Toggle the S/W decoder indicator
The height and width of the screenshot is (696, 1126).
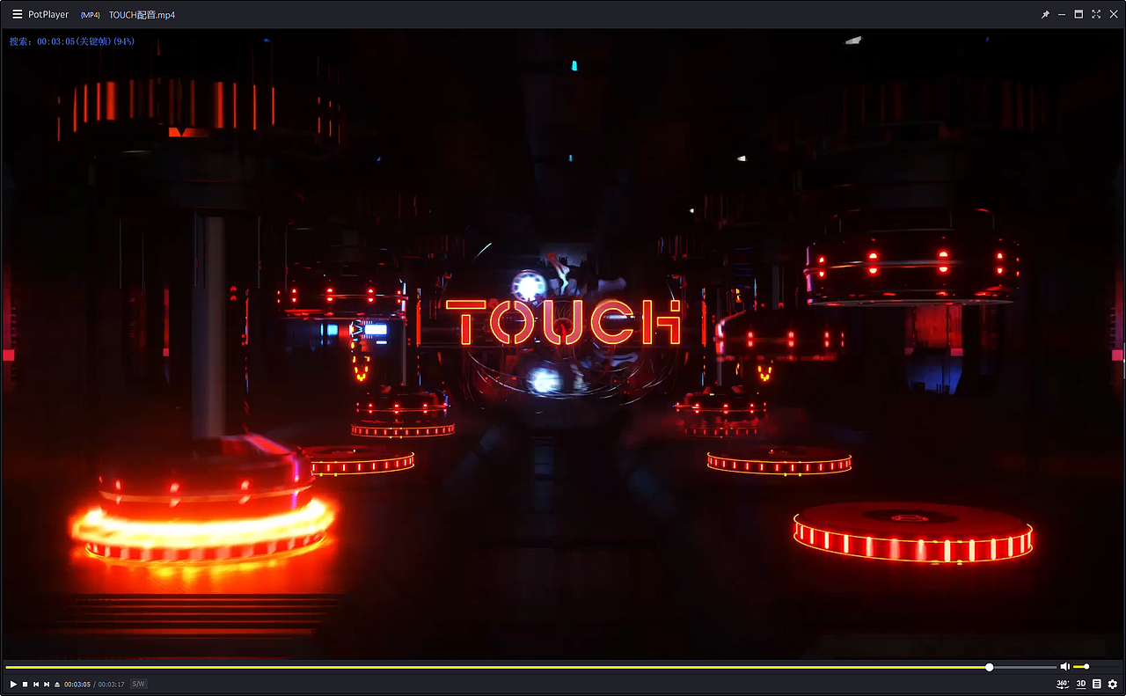(138, 683)
